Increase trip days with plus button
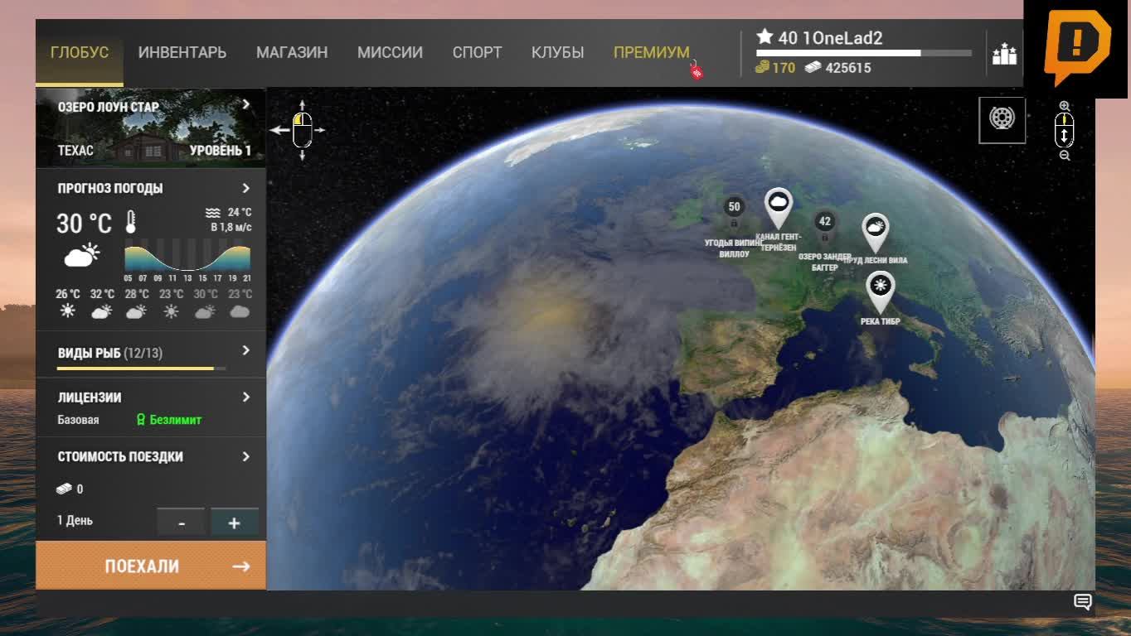Viewport: 1131px width, 636px height. [x=235, y=523]
